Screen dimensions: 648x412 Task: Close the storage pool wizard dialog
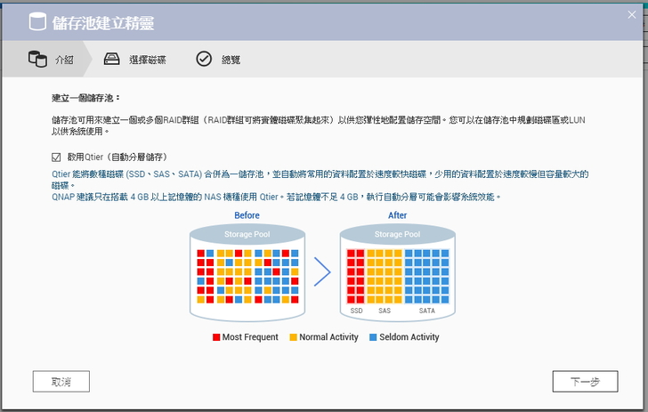(x=632, y=14)
